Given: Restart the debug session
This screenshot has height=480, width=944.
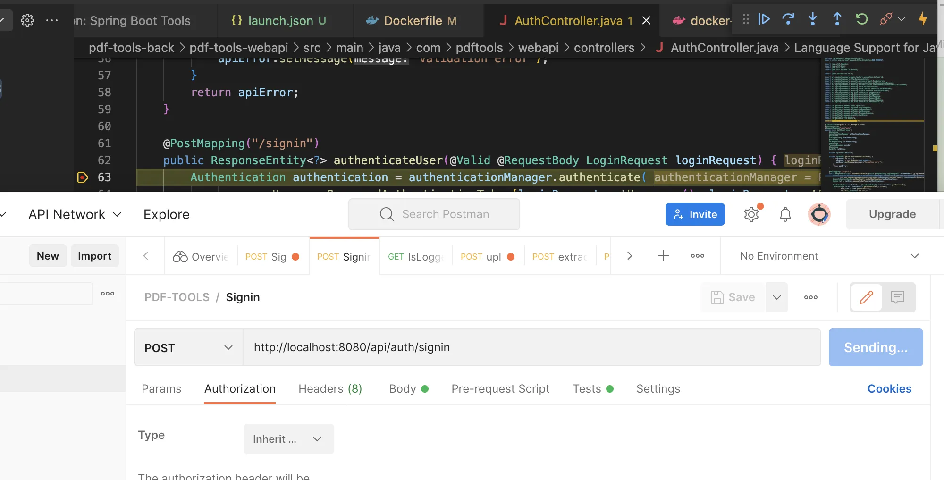Looking at the screenshot, I should (x=862, y=19).
